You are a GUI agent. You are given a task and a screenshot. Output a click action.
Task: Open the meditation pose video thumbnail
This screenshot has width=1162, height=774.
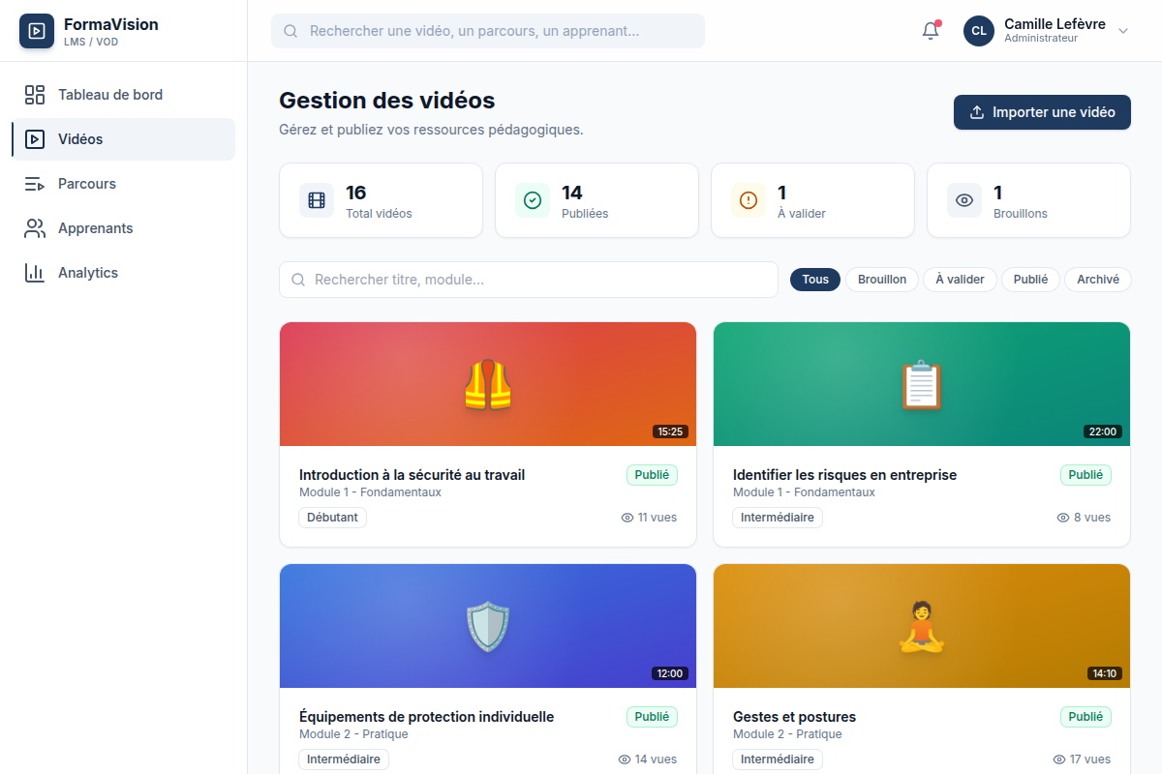[x=922, y=626]
